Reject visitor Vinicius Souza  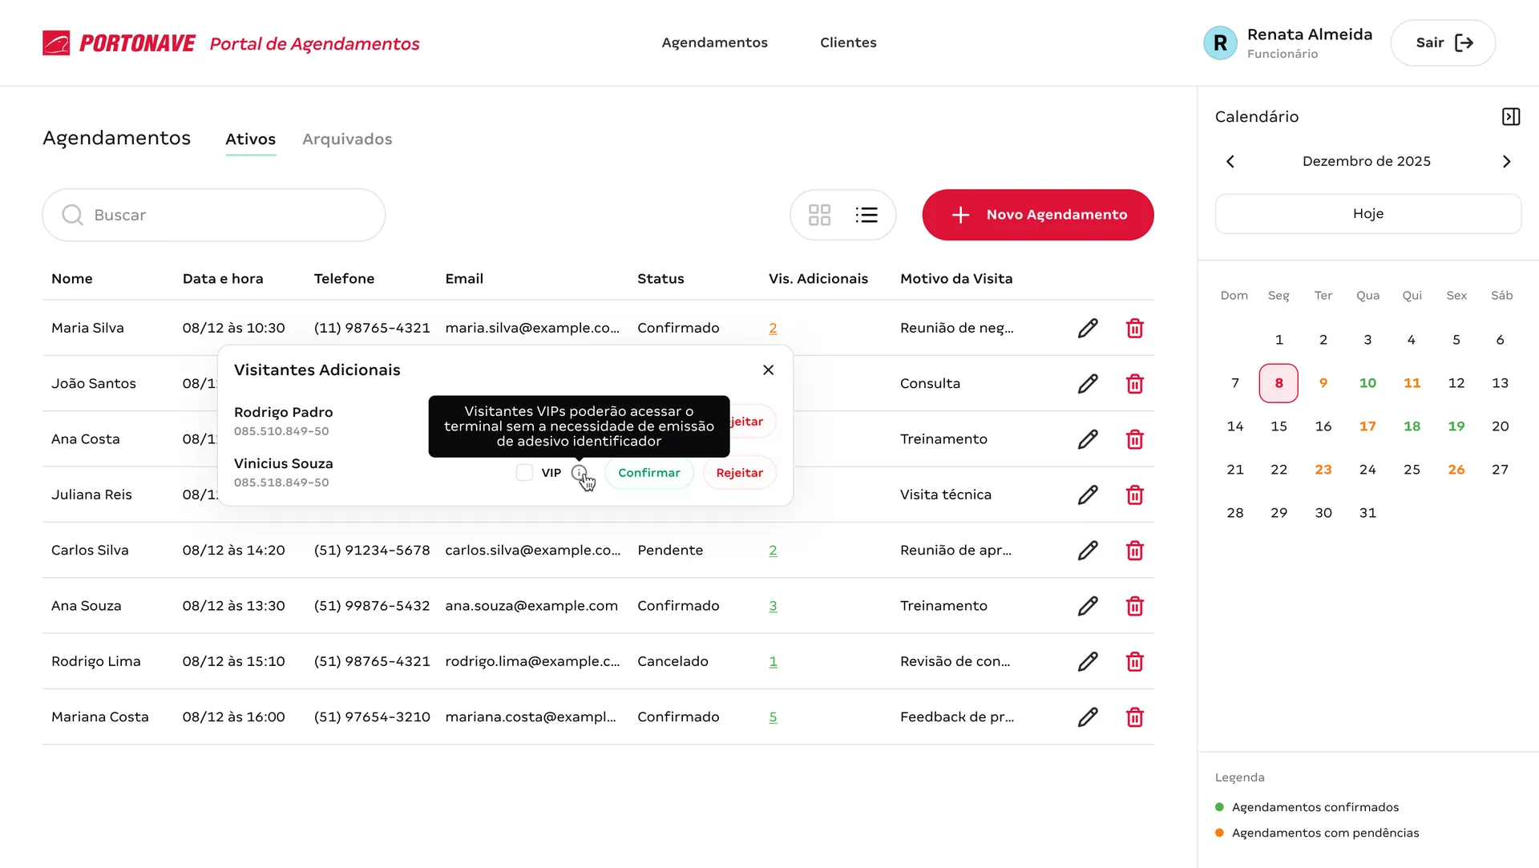739,473
